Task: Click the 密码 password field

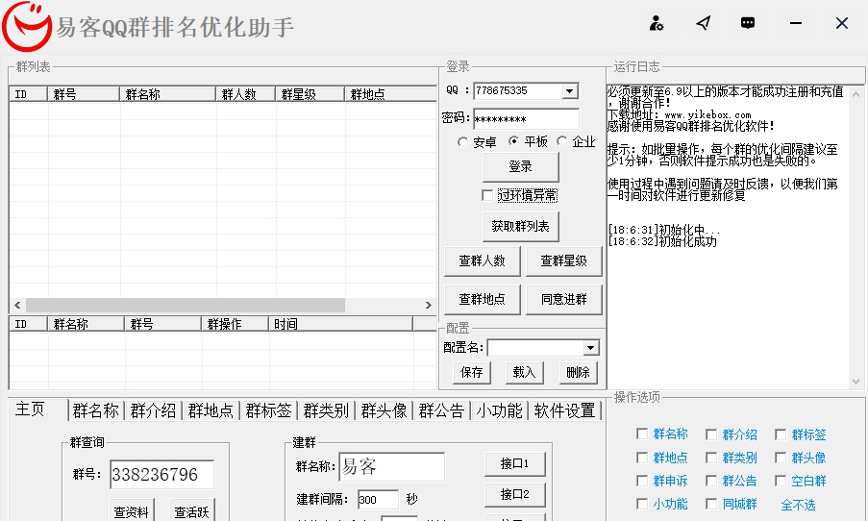Action: pyautogui.click(x=526, y=119)
